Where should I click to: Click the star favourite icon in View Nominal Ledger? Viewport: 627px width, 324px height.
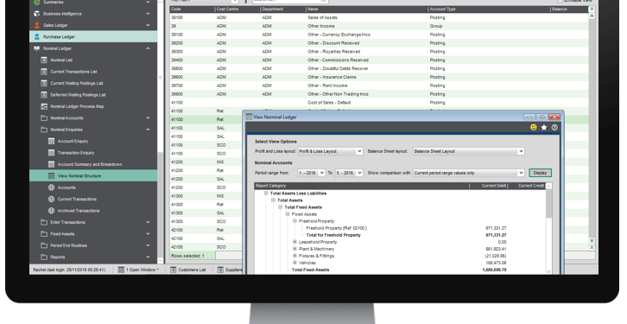coord(544,127)
